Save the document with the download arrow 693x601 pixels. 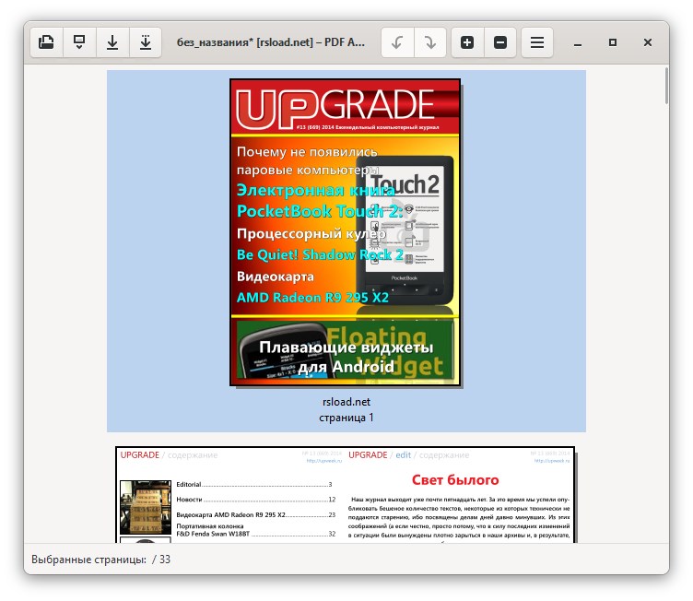[112, 42]
